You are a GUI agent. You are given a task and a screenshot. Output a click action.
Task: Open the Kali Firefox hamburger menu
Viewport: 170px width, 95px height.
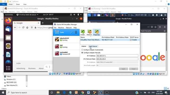coord(165,27)
